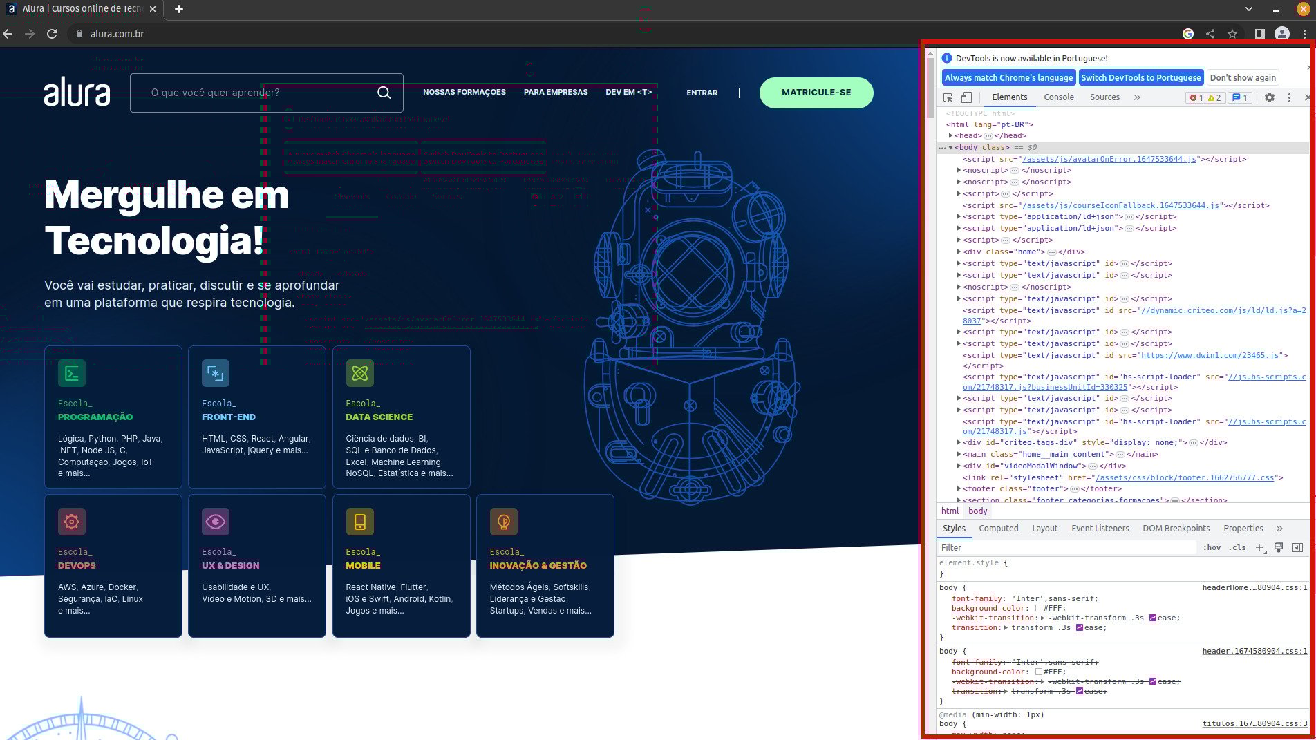Open the Inovação & Gestão lightbulb icon
This screenshot has width=1316, height=740.
[504, 522]
